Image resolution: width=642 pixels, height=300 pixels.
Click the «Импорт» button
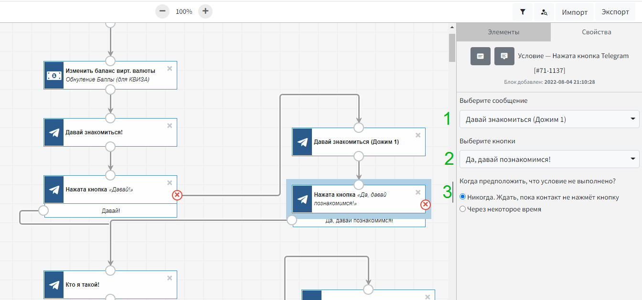[575, 12]
